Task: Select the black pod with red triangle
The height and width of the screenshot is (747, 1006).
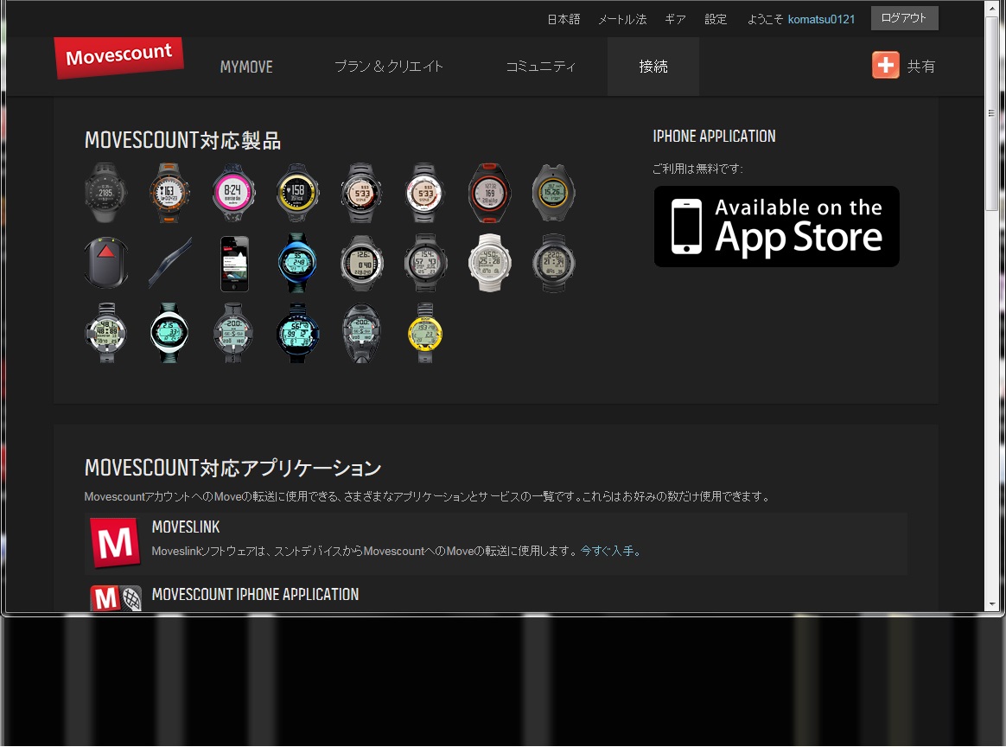Action: [x=105, y=263]
